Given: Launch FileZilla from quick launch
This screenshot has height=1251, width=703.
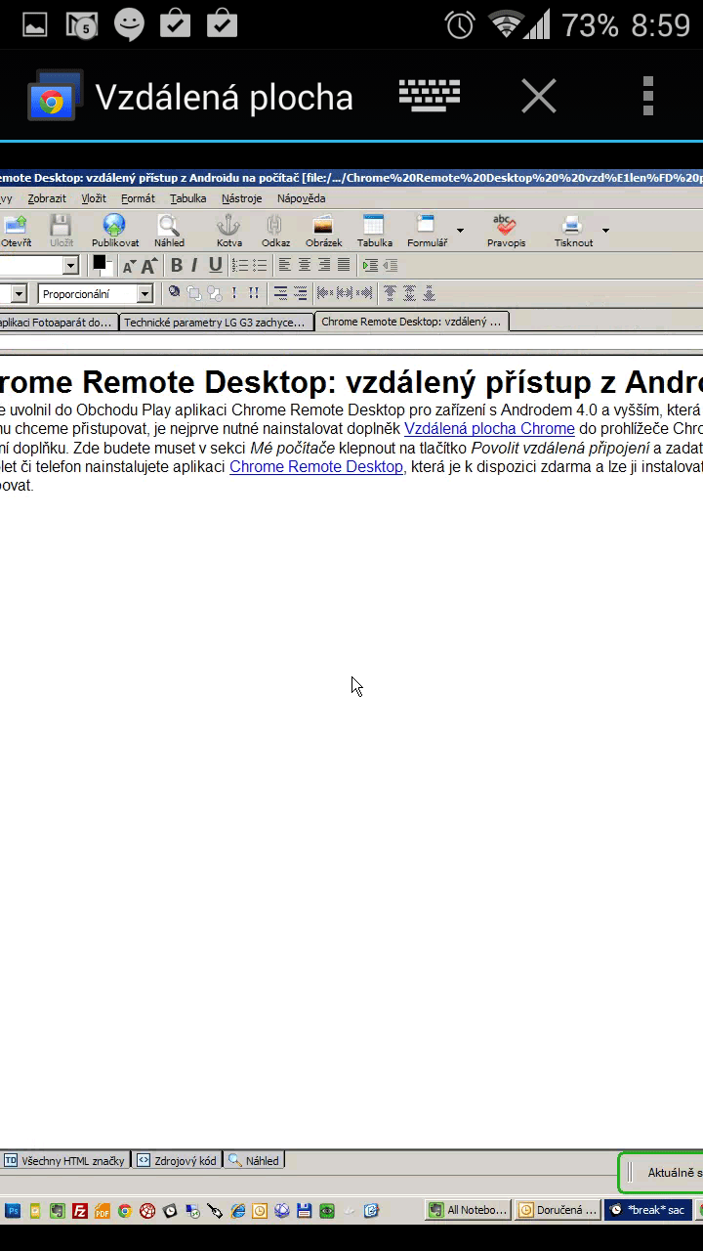Looking at the screenshot, I should coord(80,1211).
